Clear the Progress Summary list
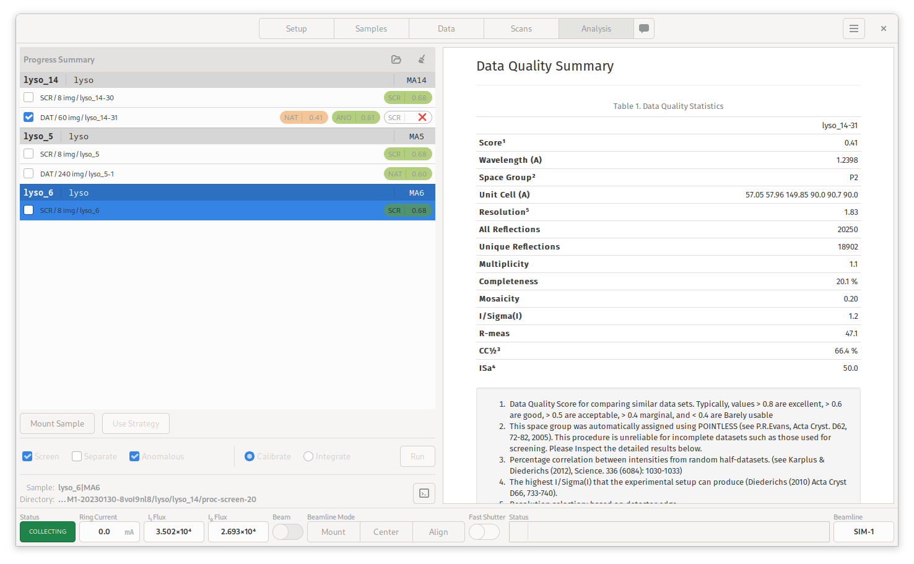This screenshot has width=914, height=564. click(422, 59)
